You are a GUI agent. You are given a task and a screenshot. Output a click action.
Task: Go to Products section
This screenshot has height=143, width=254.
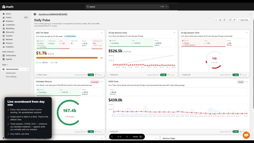(10, 21)
